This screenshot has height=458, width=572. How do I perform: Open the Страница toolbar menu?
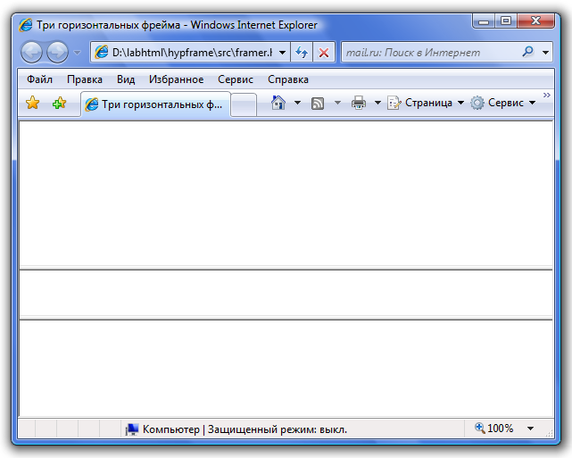point(426,103)
